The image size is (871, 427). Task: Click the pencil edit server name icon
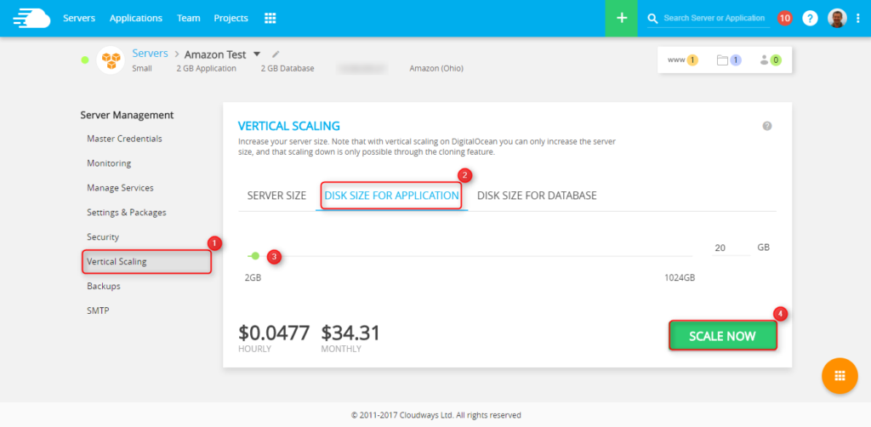276,54
